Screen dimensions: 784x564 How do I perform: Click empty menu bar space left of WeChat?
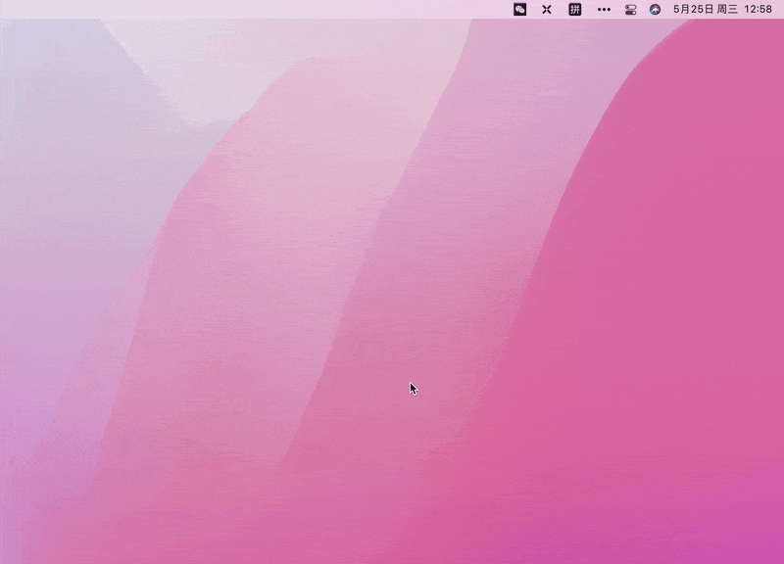294,9
